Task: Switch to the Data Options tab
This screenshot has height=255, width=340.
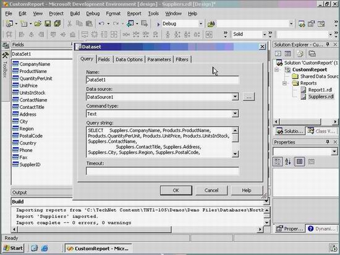Action: [x=129, y=59]
